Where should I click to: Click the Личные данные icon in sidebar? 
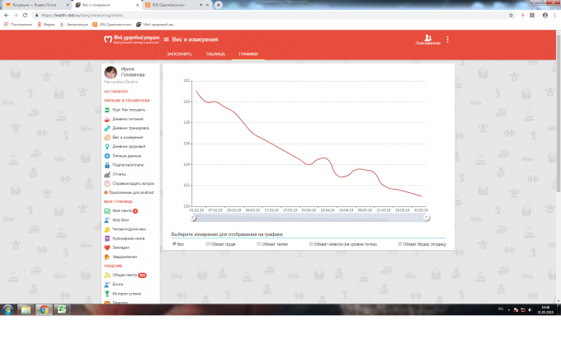[107, 155]
